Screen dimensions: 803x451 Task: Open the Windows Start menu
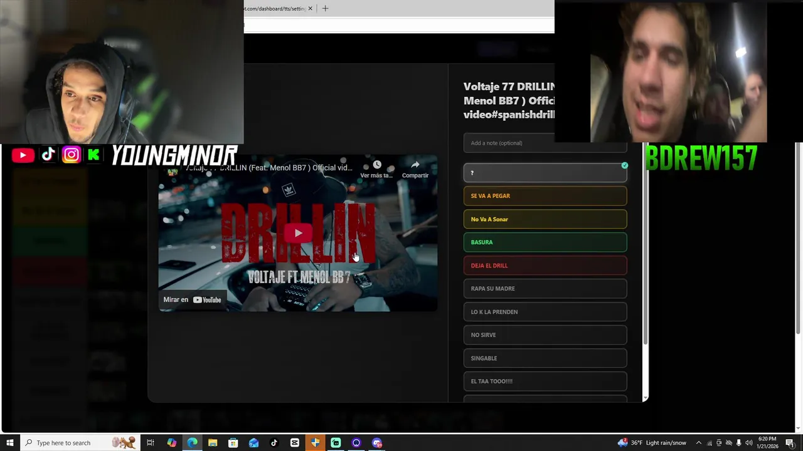click(10, 443)
